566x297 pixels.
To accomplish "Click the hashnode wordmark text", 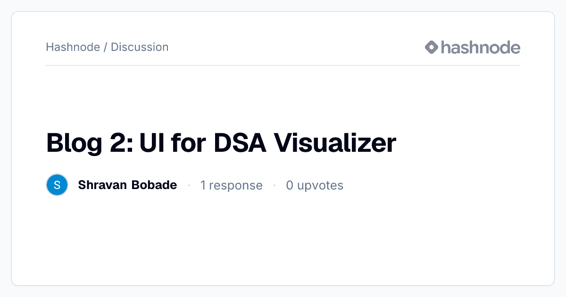I will pyautogui.click(x=481, y=47).
